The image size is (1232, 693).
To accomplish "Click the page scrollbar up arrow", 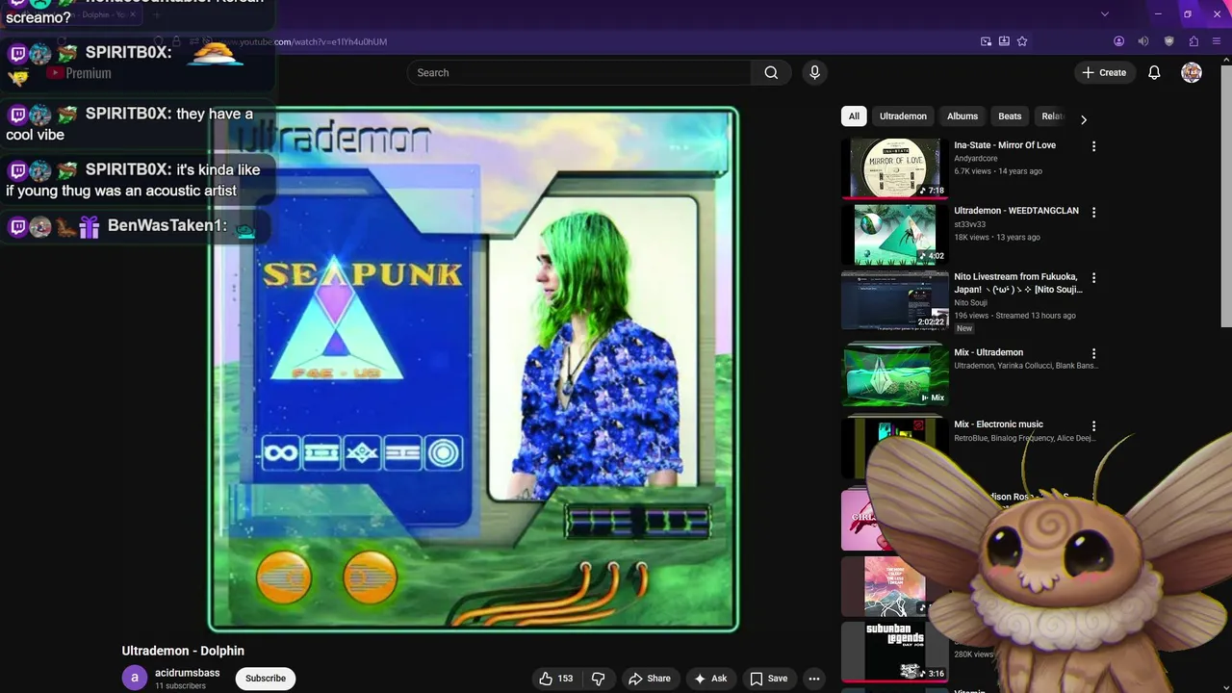I will pyautogui.click(x=1226, y=60).
